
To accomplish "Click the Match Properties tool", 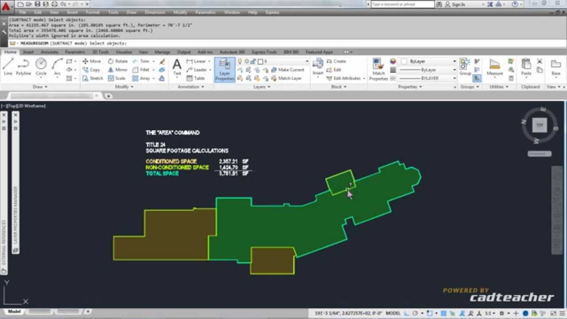I will 378,70.
